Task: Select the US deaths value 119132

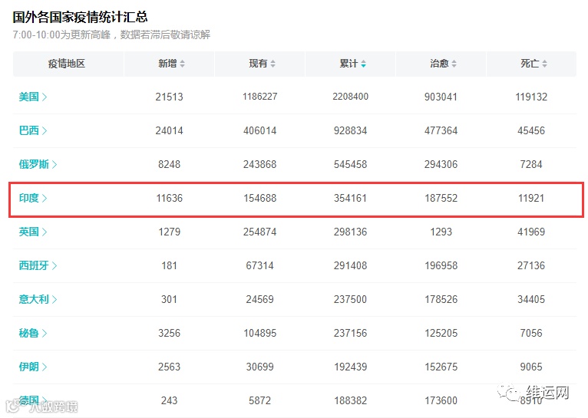Action: 531,97
